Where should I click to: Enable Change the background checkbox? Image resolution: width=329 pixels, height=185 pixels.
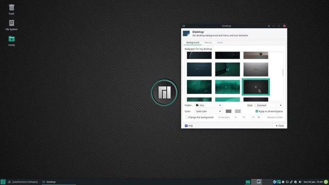186,117
